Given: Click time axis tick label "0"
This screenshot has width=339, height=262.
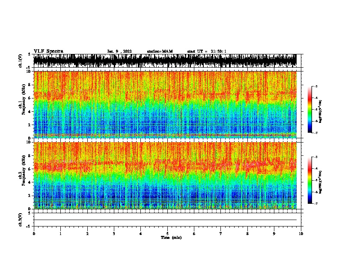Looking at the screenshot, I should pyautogui.click(x=34, y=234).
